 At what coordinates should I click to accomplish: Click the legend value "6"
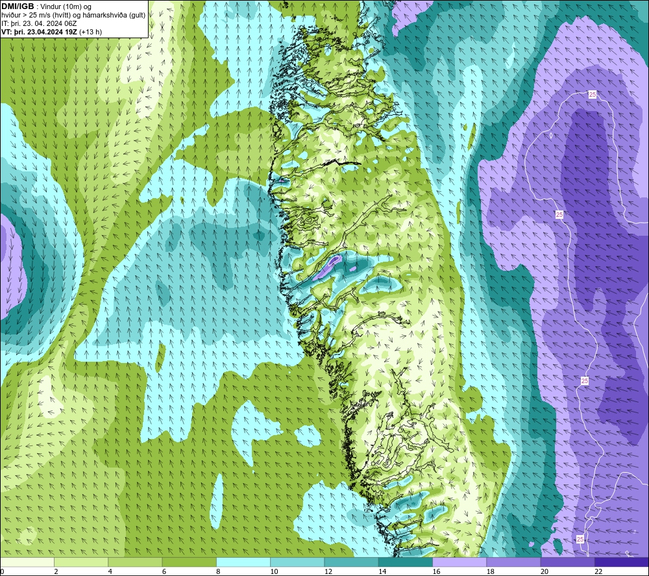click(x=164, y=571)
